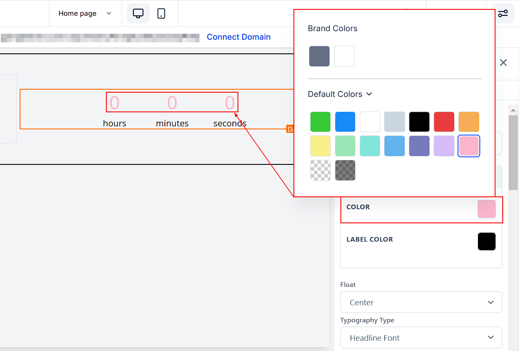Click the seconds countdown digit 0
The image size is (519, 351).
tap(230, 103)
